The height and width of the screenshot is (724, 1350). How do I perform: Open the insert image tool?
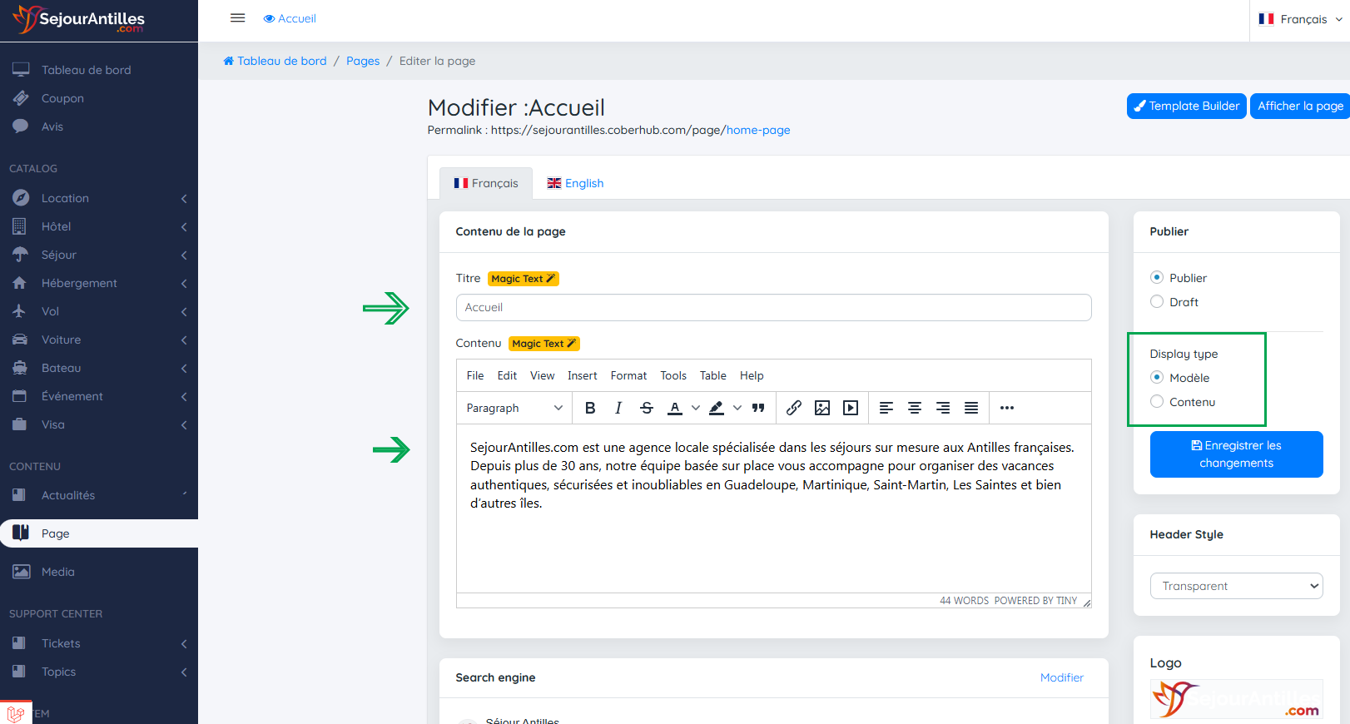coord(822,408)
